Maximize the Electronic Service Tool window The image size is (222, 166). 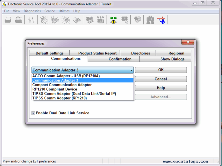pos(203,3)
